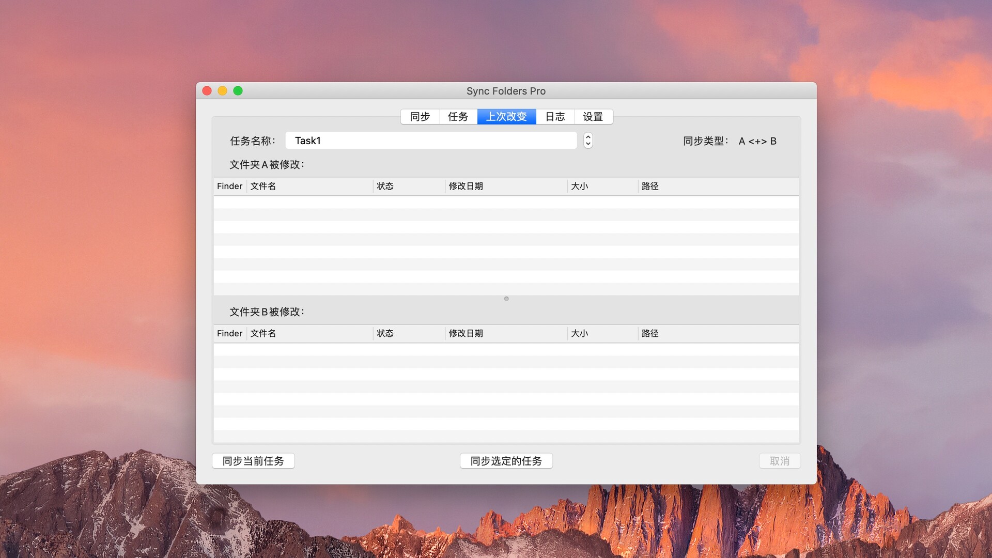992x558 pixels.
Task: Sort folder A table by 状态 column
Action: coord(409,186)
